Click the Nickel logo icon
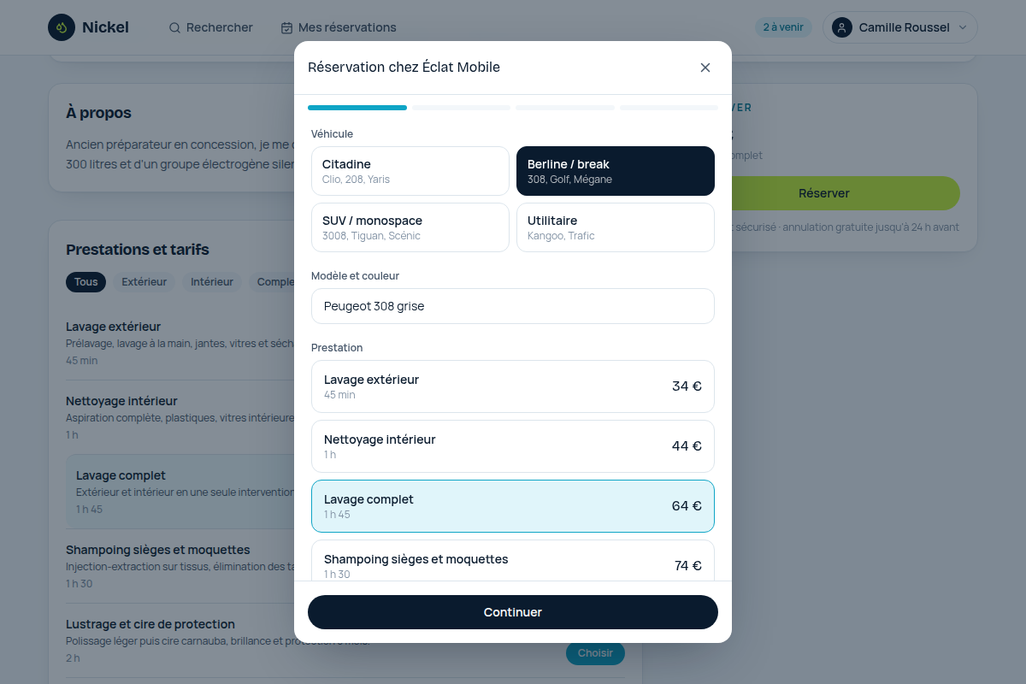 (62, 27)
